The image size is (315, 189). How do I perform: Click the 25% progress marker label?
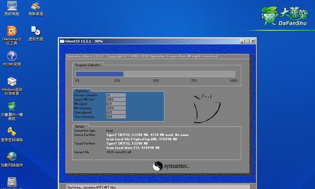click(117, 81)
